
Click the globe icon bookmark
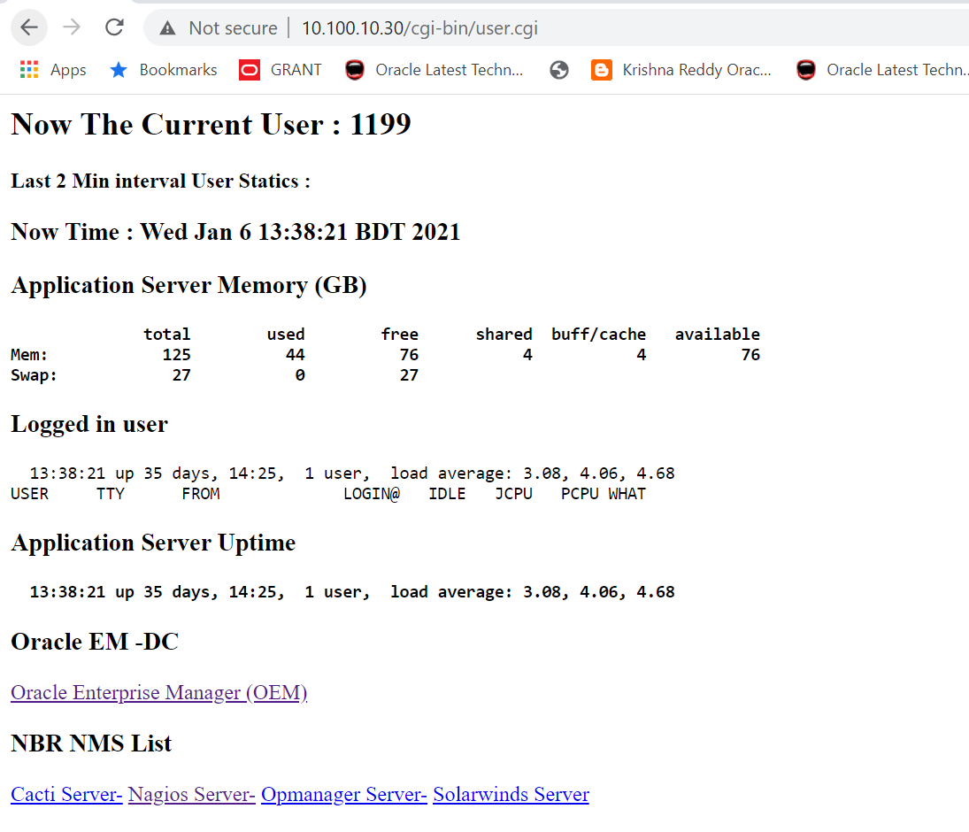click(x=559, y=70)
